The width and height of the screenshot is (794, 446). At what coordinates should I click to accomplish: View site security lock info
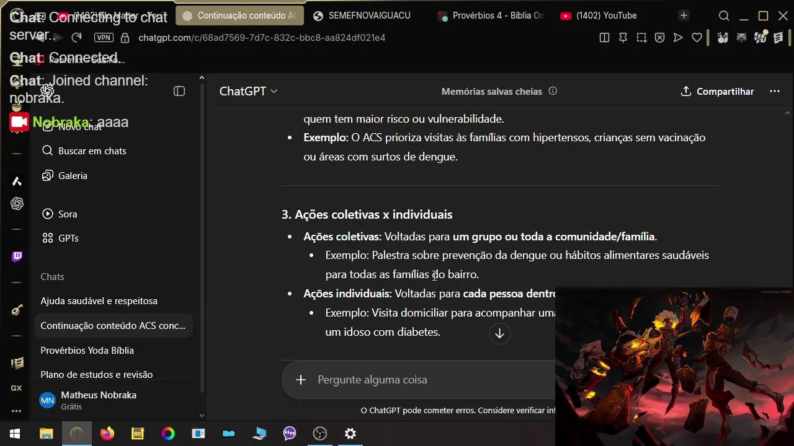click(125, 38)
